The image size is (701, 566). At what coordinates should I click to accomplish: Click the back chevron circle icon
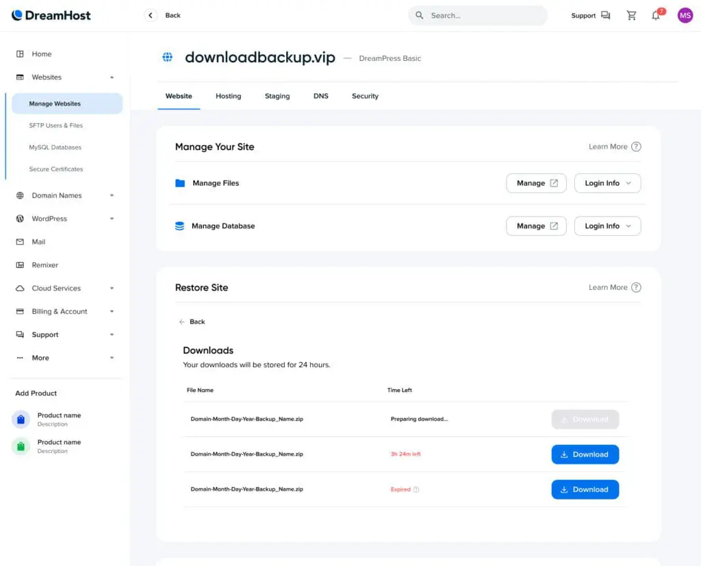[151, 15]
